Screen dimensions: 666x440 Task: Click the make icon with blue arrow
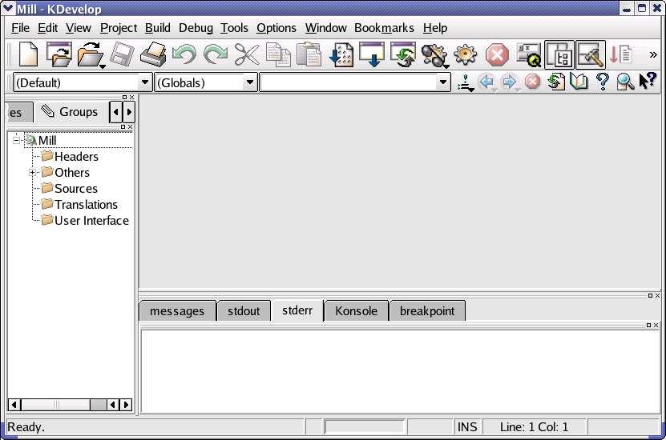372,54
